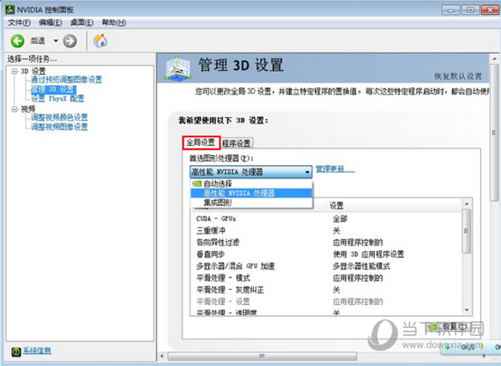Switch to the 程序设置 tab
This screenshot has width=501, height=366.
236,143
